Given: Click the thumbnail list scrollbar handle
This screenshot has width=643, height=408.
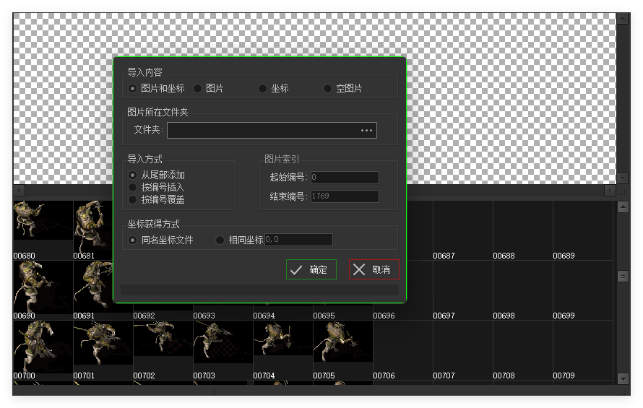Looking at the screenshot, I should [x=623, y=277].
